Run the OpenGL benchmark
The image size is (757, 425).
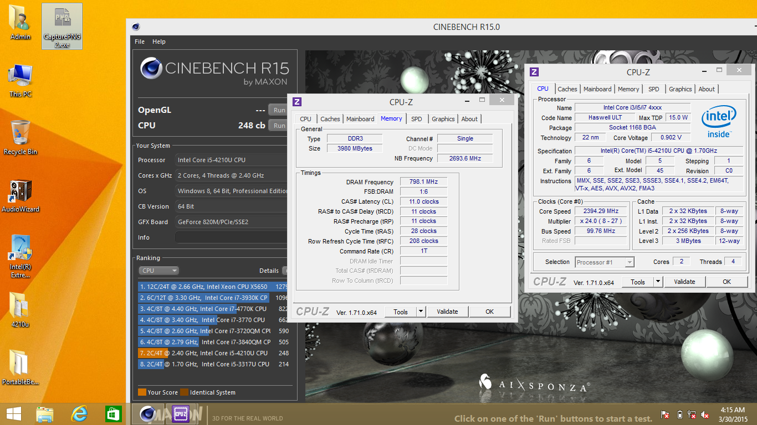tap(279, 110)
